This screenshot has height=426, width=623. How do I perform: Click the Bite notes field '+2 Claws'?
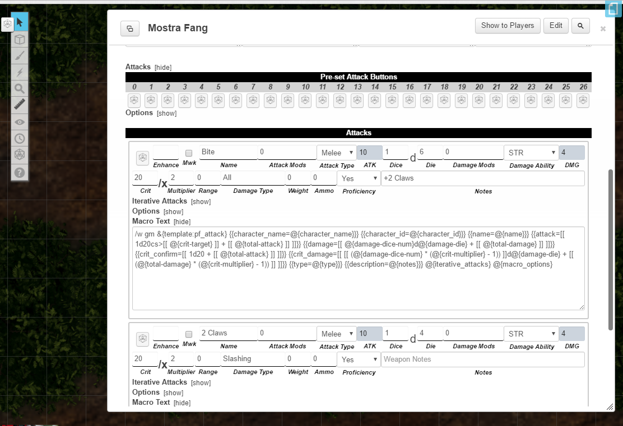point(482,178)
